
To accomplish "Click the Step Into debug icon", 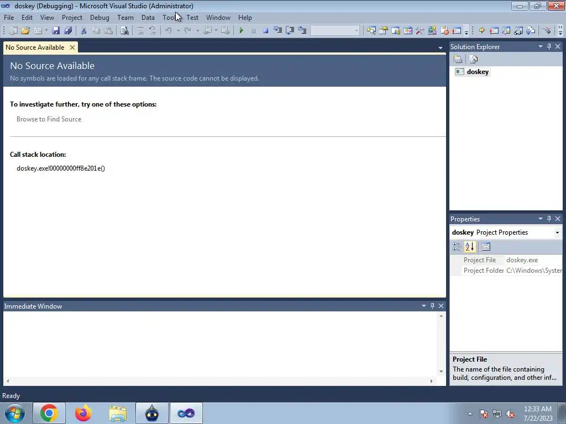I will coord(277,31).
